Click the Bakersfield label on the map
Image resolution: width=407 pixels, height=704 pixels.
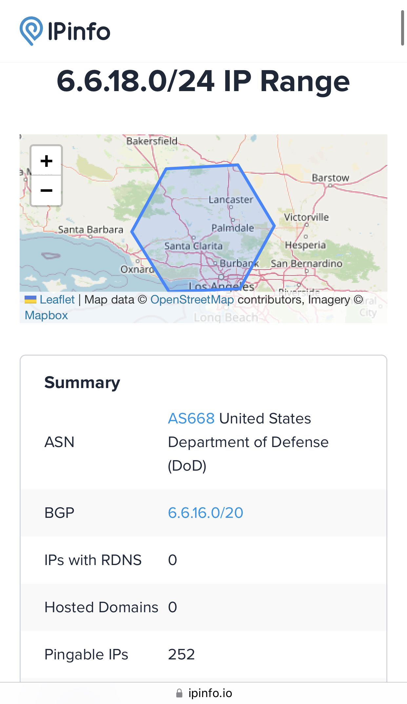(x=152, y=141)
